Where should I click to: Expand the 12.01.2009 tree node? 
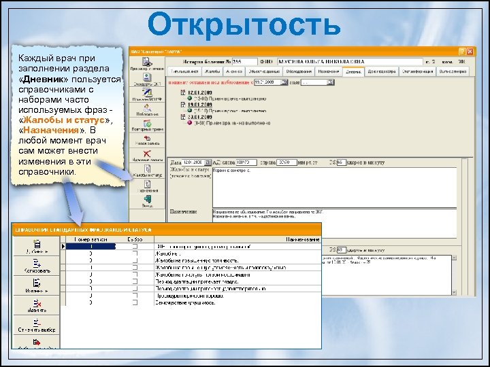click(x=183, y=92)
